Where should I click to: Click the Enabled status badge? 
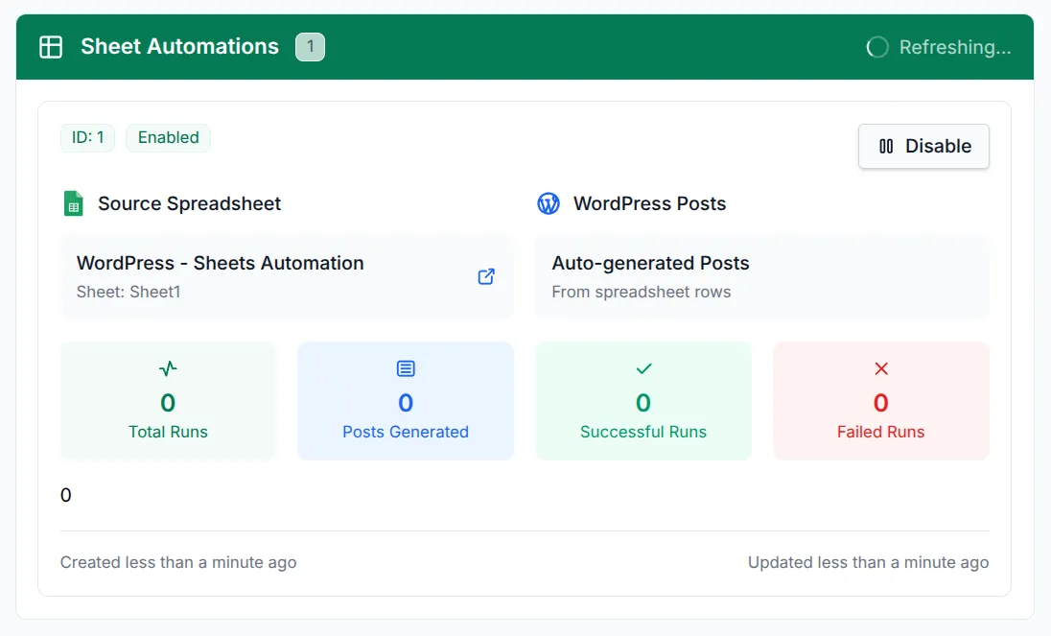coord(168,137)
